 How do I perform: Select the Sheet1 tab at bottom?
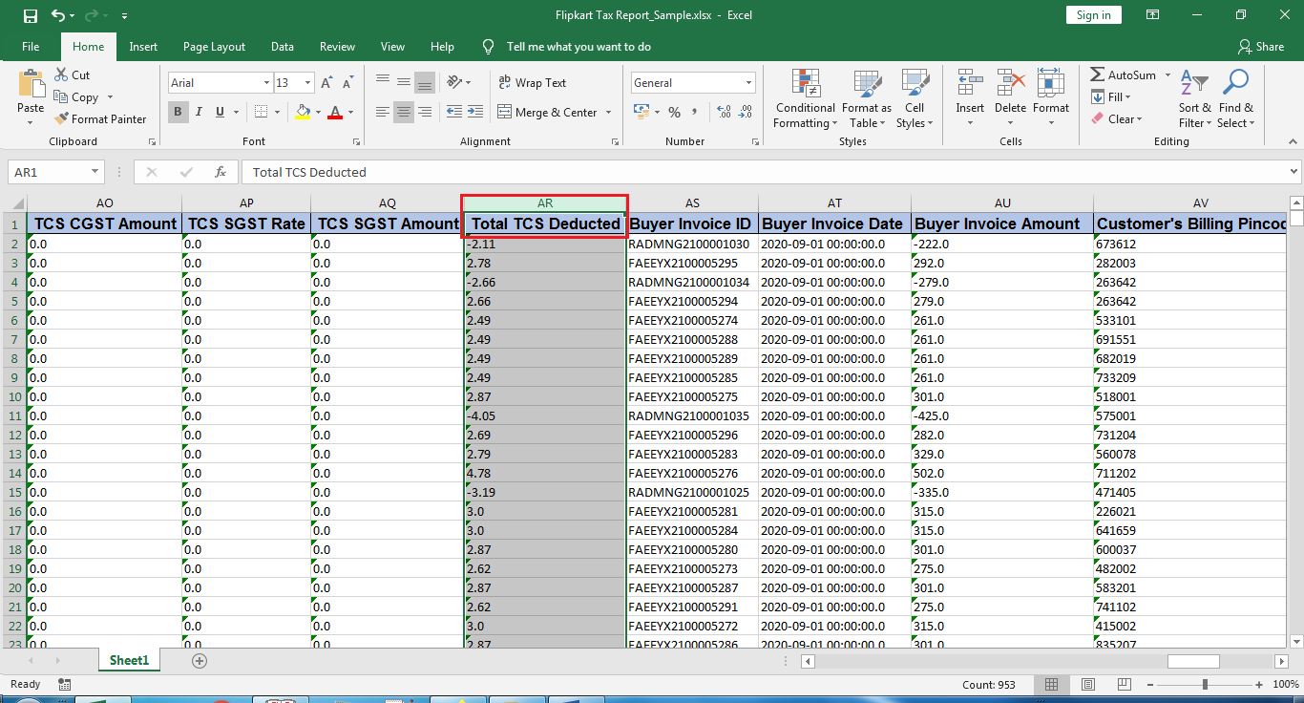click(x=128, y=659)
